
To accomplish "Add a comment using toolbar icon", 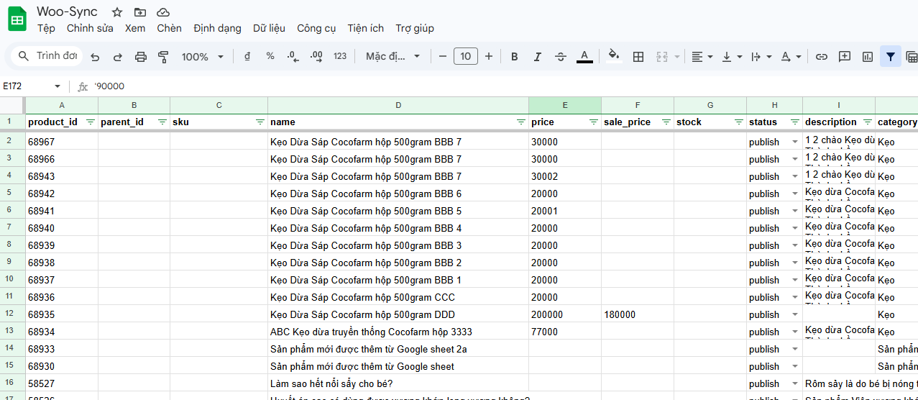I will (845, 57).
